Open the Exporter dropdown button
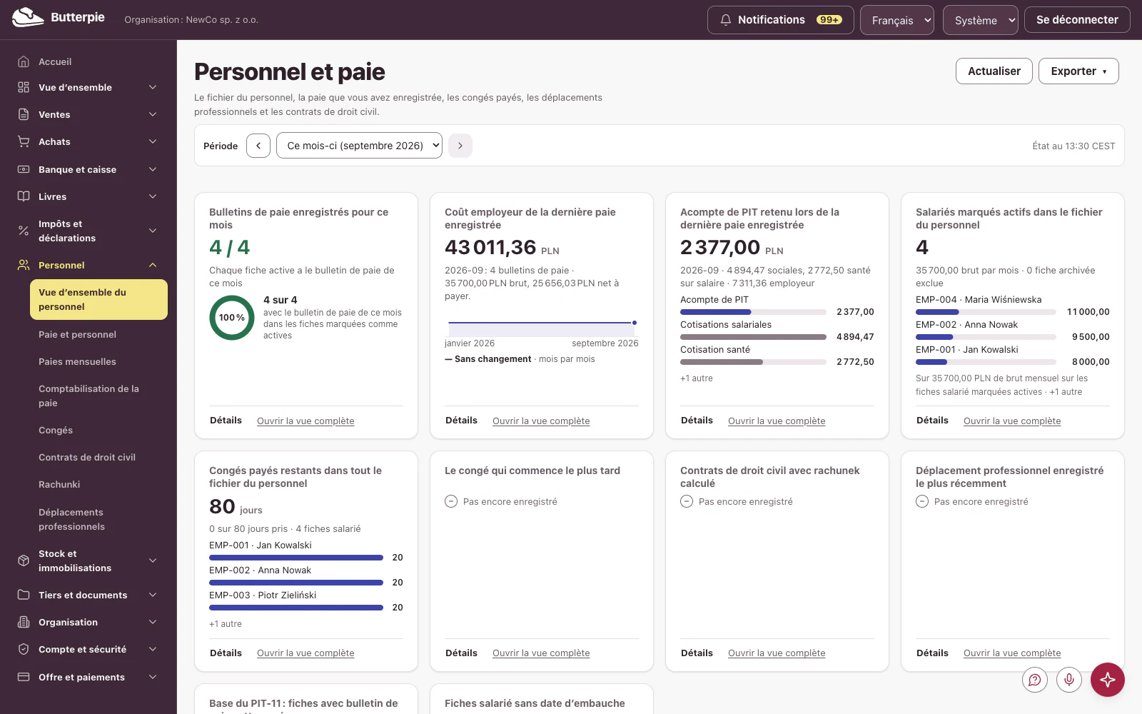This screenshot has height=714, width=1142. click(x=1078, y=71)
